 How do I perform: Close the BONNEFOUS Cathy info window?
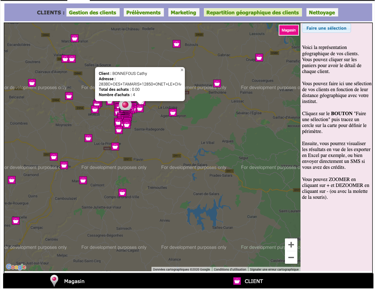pos(182,70)
